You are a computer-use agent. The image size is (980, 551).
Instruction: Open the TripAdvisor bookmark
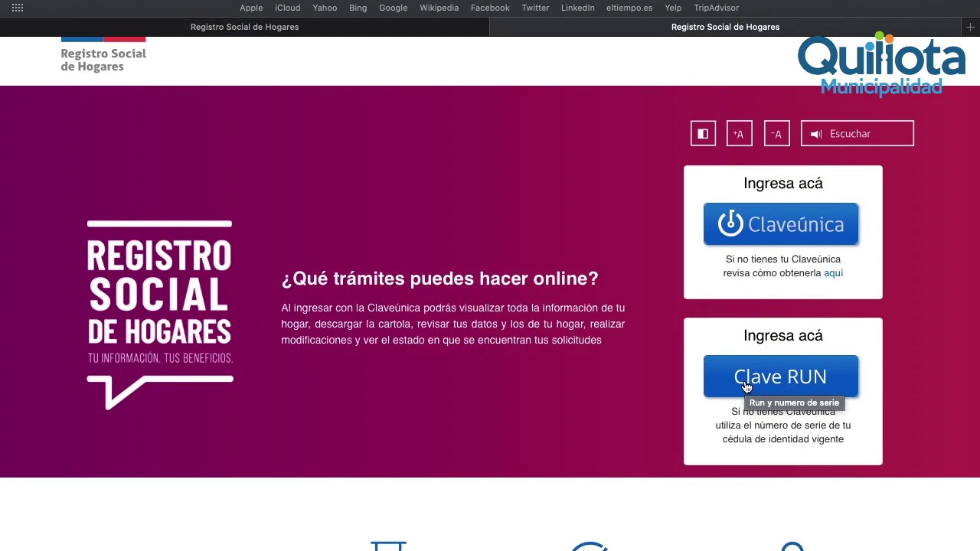[x=716, y=8]
